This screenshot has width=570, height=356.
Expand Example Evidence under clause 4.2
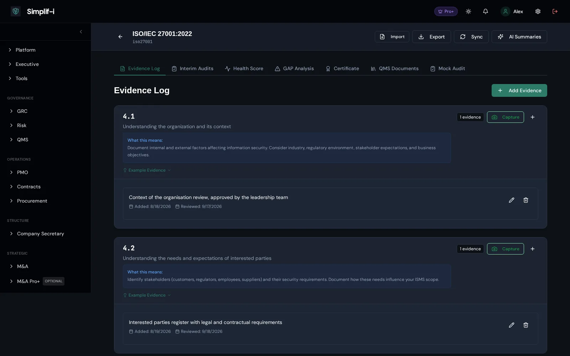tap(147, 295)
